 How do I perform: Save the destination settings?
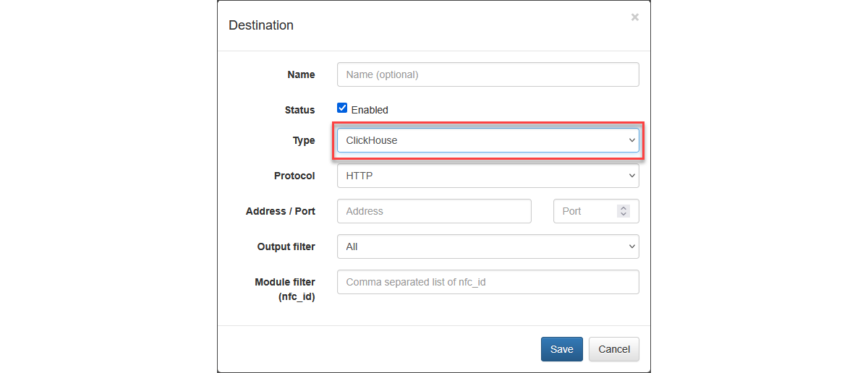(561, 349)
